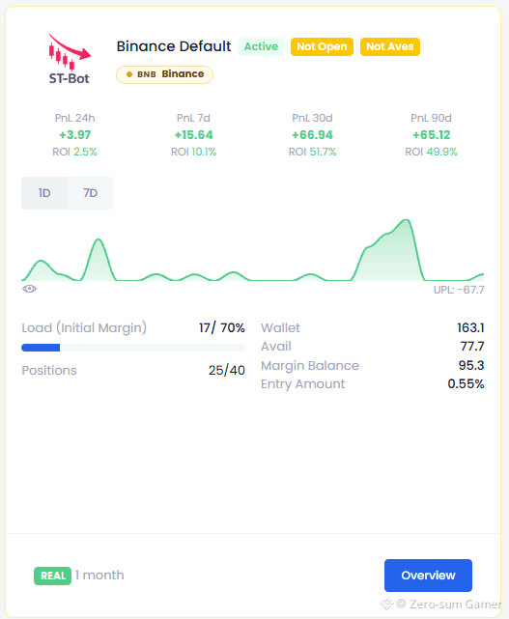This screenshot has height=619, width=509.
Task: Click the PnL 24h heading
Action: click(x=74, y=118)
